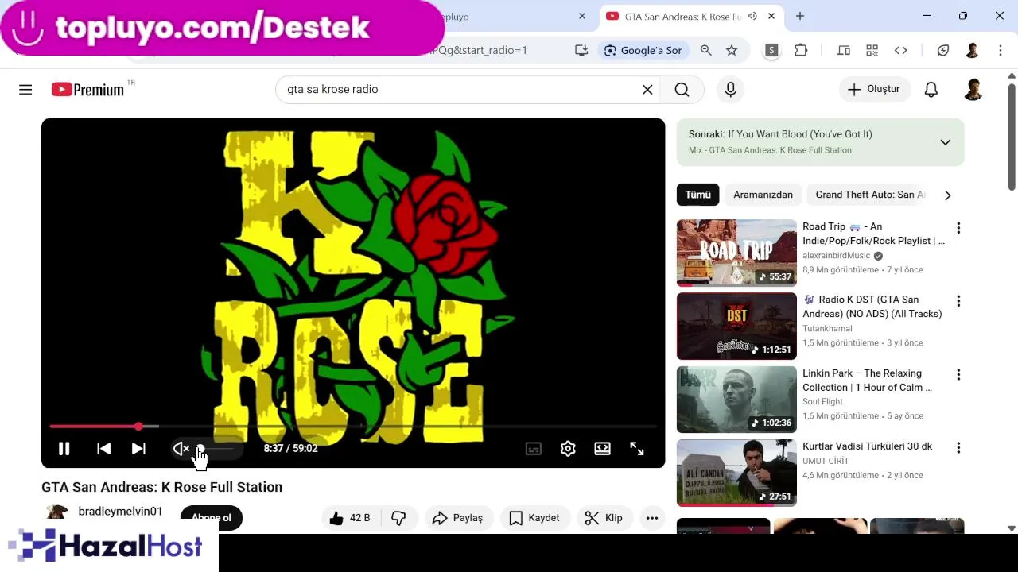Open code brackets extension icon
The height and width of the screenshot is (572, 1018).
click(901, 50)
